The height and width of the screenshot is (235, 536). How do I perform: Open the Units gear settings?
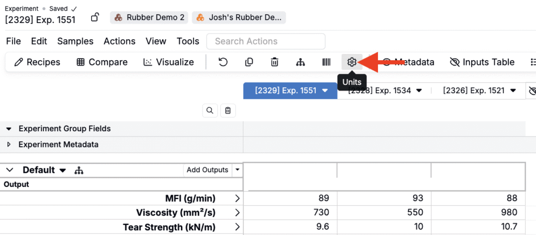click(352, 62)
